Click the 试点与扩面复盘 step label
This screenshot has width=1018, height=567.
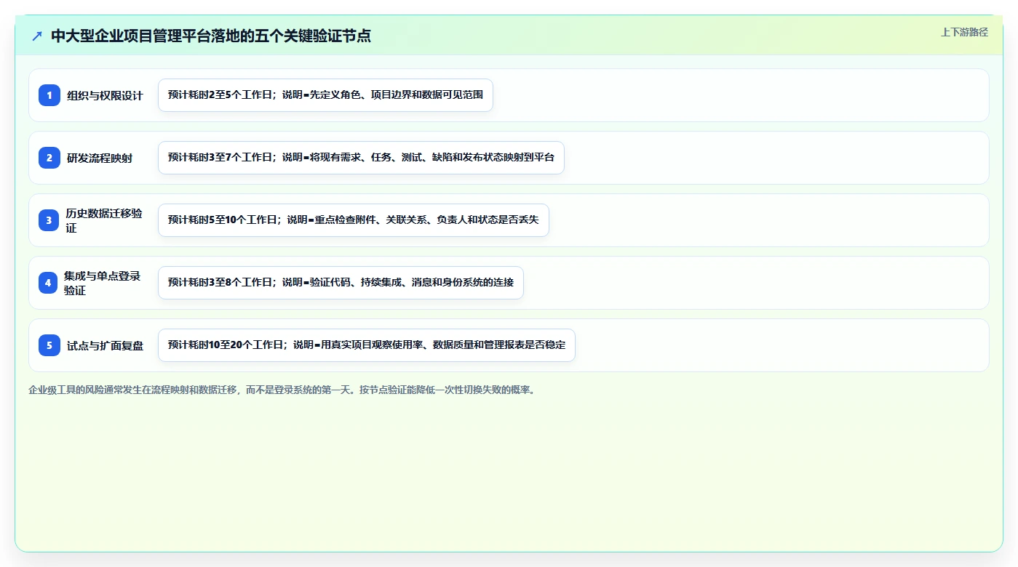click(105, 345)
